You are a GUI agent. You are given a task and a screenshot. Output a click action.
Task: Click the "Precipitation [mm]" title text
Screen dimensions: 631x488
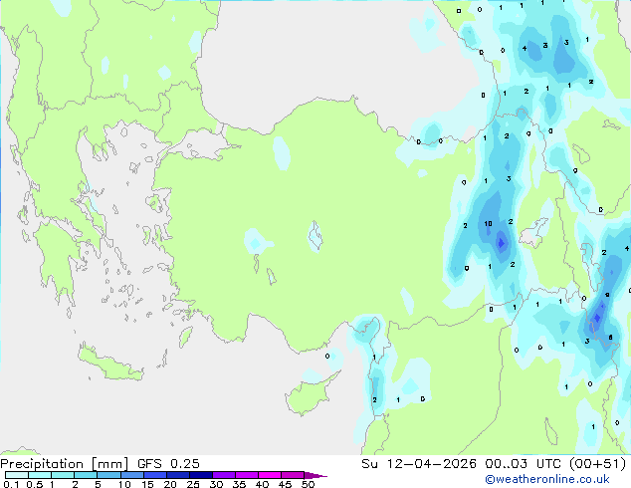coord(65,464)
